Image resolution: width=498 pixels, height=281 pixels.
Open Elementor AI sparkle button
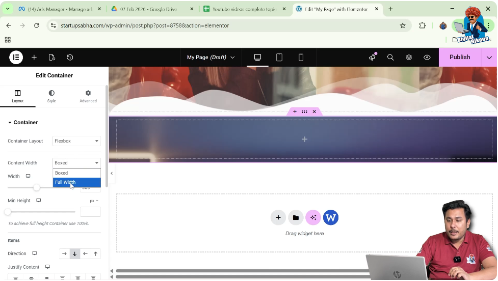[x=313, y=217]
